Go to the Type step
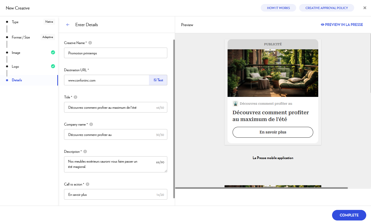This screenshot has width=371, height=223. (15, 22)
